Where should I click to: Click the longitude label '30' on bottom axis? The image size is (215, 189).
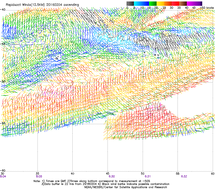(2, 174)
